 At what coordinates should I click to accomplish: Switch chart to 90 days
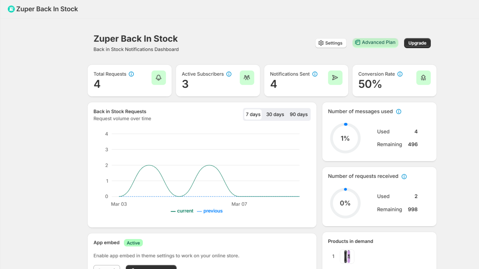coord(298,114)
